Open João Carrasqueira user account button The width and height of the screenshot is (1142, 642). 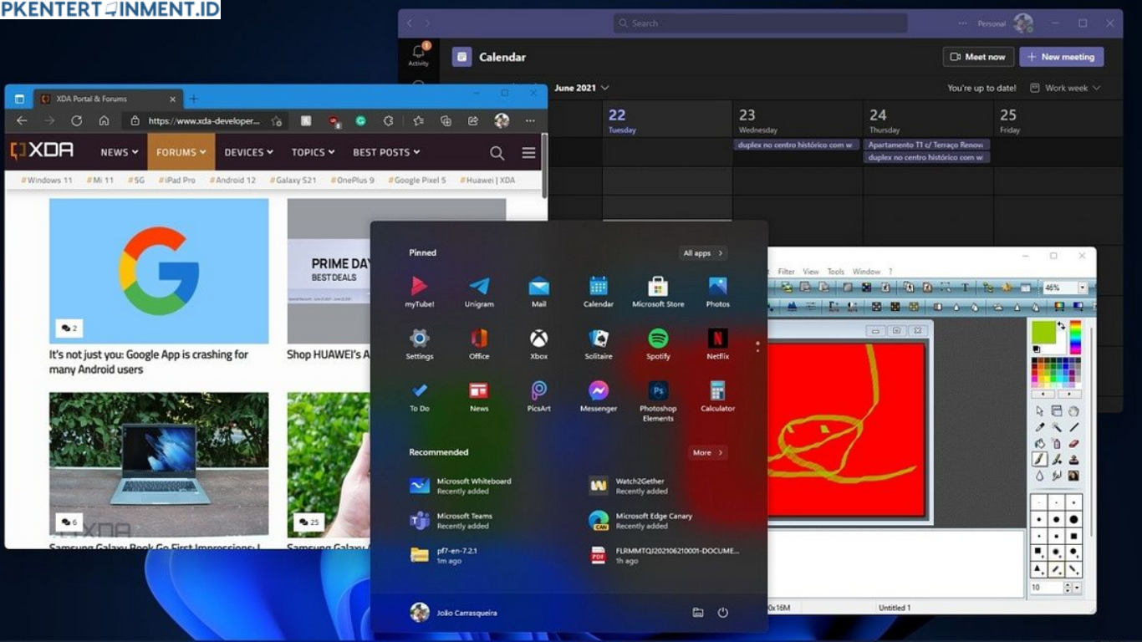point(454,613)
